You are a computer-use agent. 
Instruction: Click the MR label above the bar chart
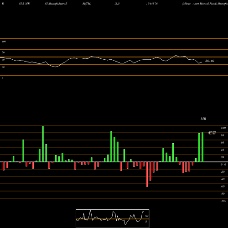click(x=203, y=119)
